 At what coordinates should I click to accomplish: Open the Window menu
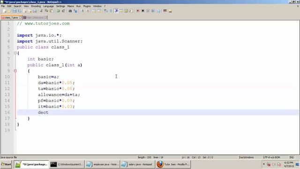[x=97, y=6]
